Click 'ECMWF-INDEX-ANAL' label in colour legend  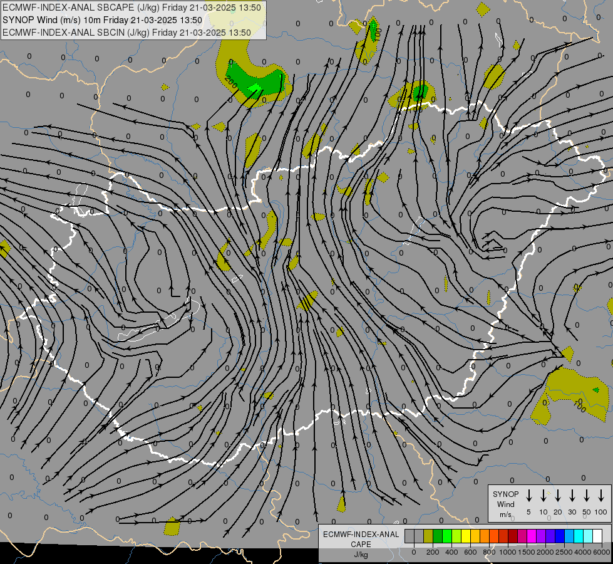click(x=361, y=535)
